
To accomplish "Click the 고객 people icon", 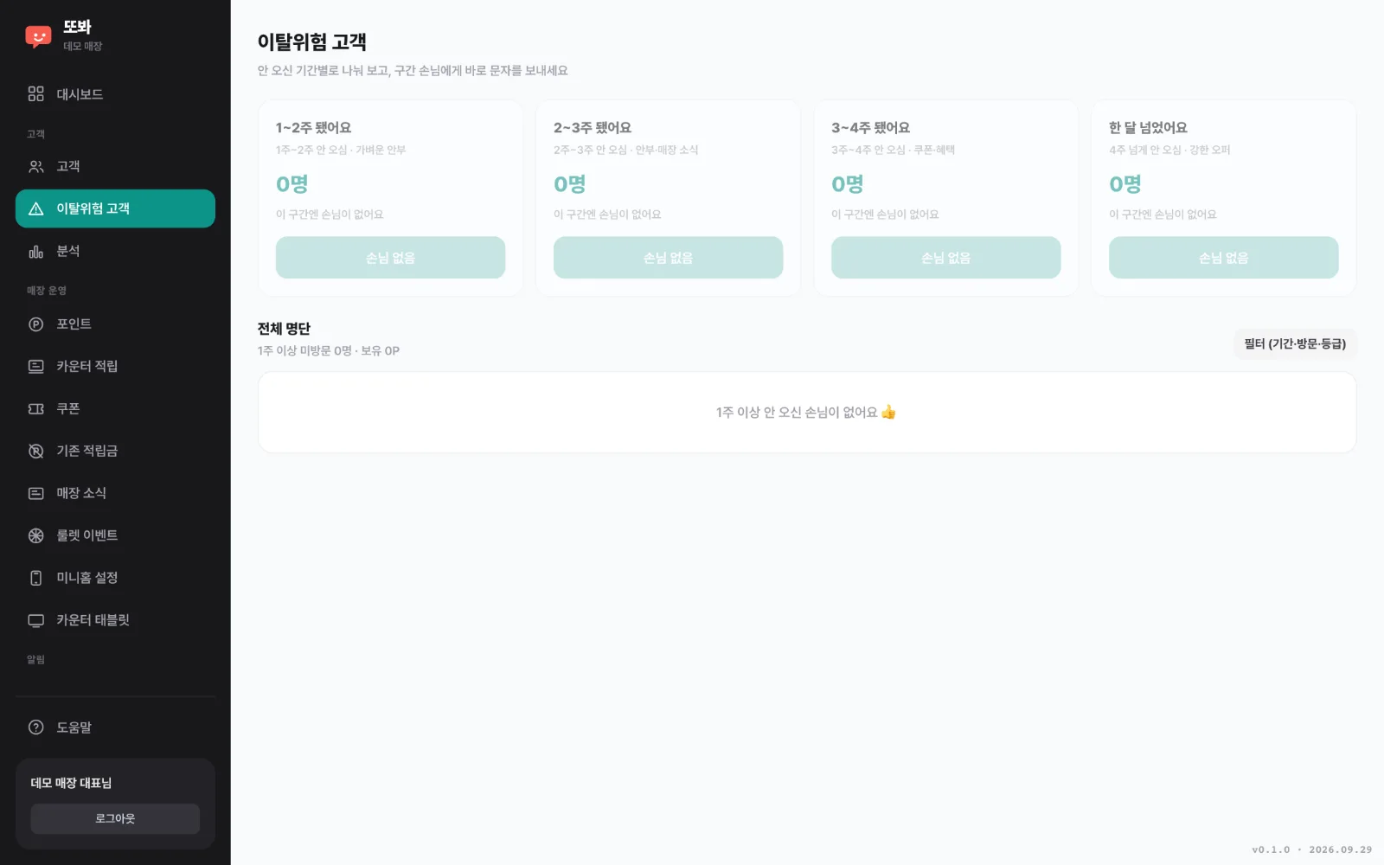I will point(35,166).
